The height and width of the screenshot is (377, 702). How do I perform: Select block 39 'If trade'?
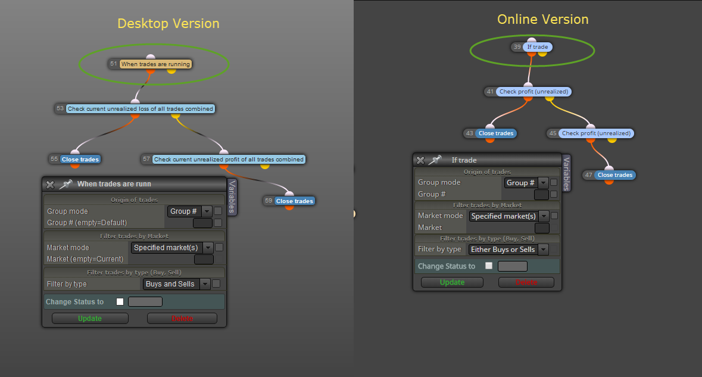[x=537, y=47]
